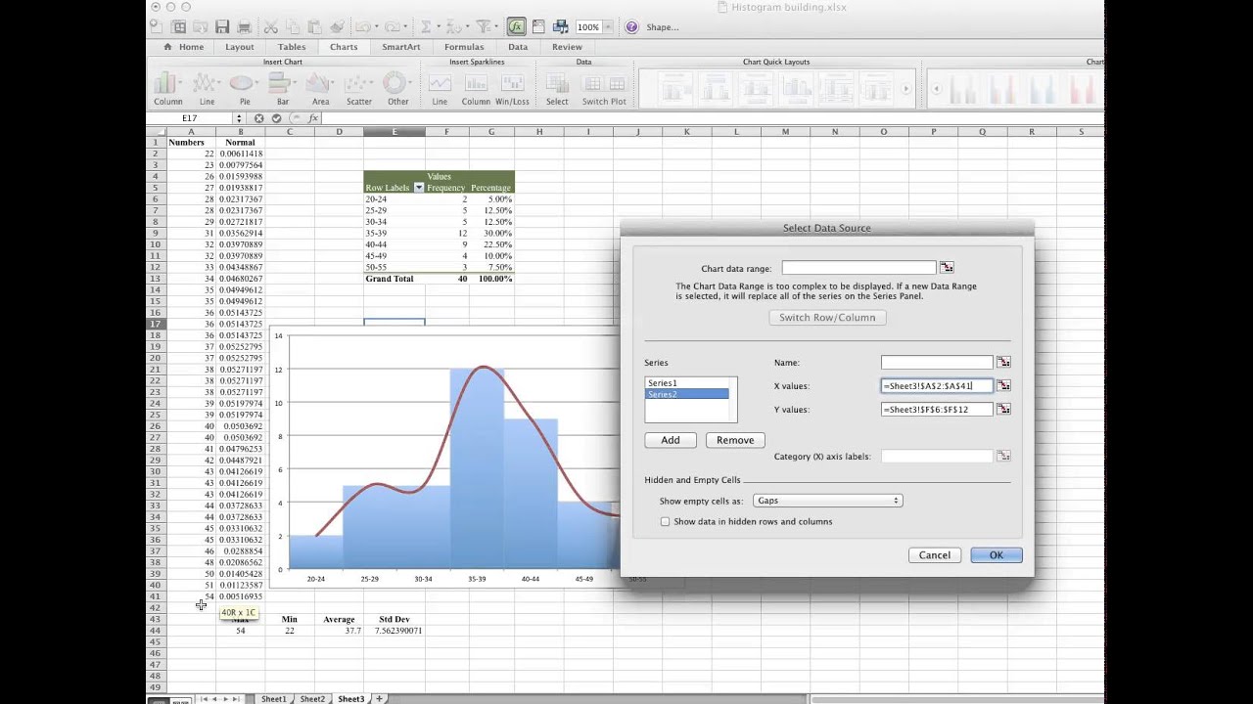Click range picker icon beside Chart data range

(947, 267)
